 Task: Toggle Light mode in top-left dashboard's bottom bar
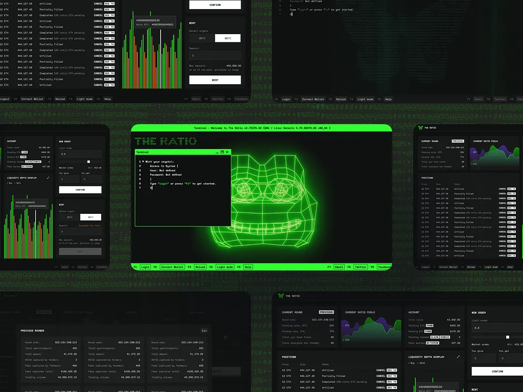(85, 99)
